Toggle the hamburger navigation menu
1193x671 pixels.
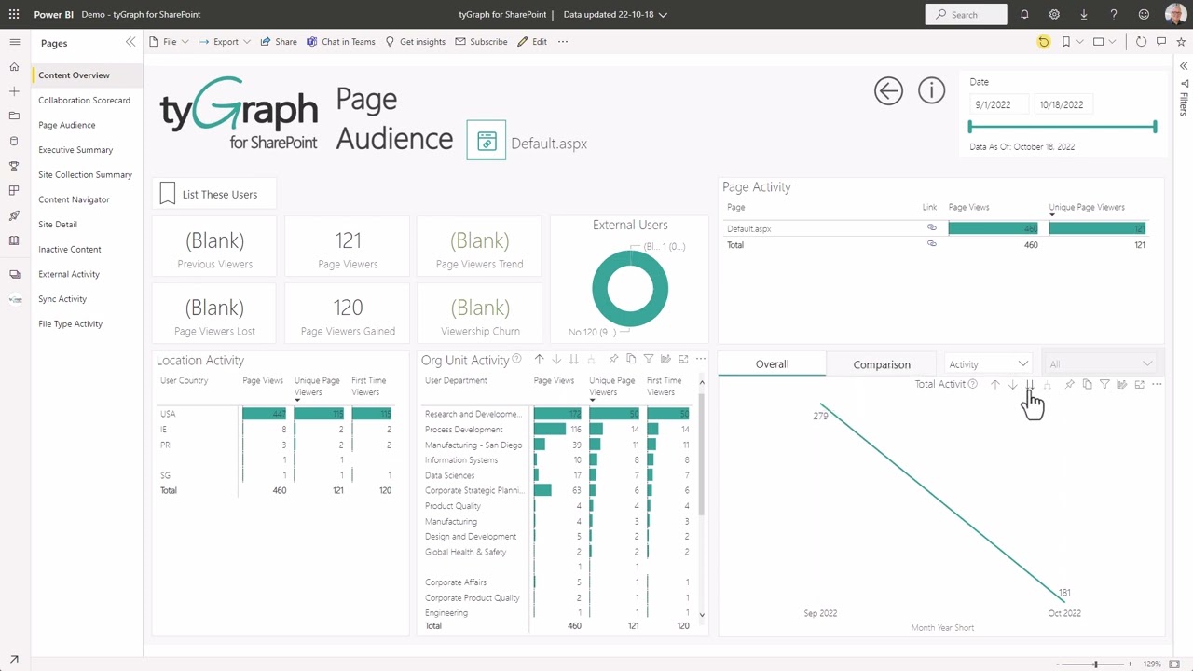(14, 42)
